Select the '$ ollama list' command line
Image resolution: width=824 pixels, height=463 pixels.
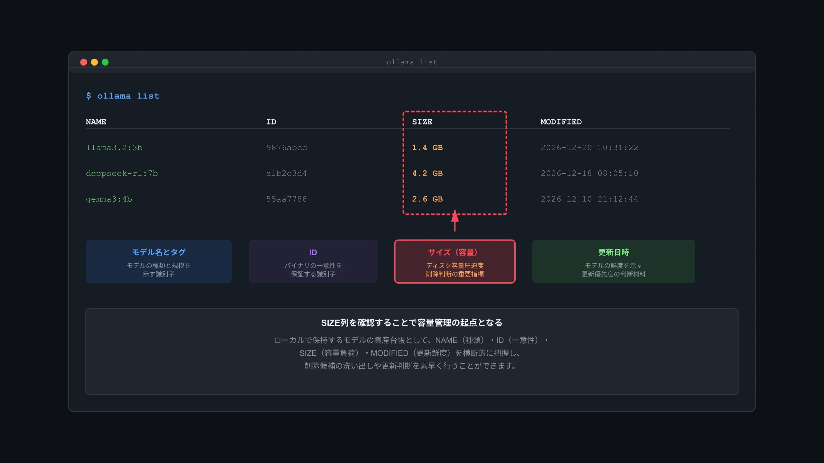point(123,96)
